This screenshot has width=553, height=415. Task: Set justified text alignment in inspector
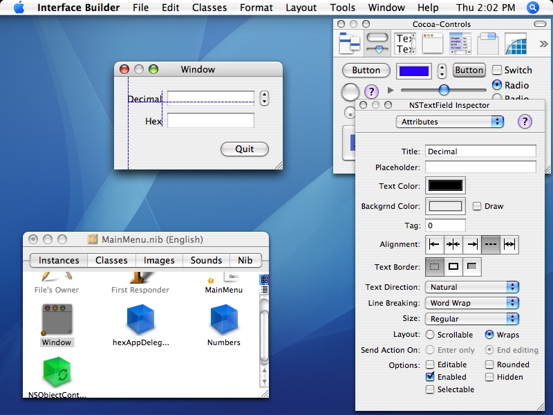509,244
